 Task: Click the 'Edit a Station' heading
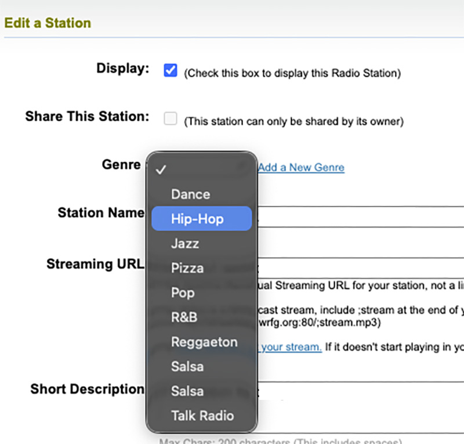click(48, 23)
